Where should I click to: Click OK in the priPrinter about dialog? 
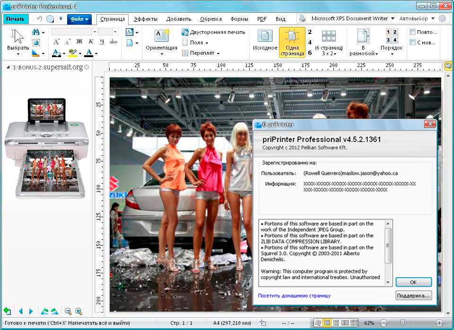(413, 282)
